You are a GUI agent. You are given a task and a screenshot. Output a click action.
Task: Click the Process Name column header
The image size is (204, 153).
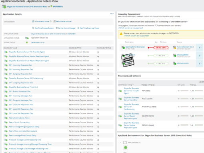point(148,85)
